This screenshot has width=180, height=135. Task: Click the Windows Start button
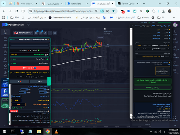pos(4,131)
